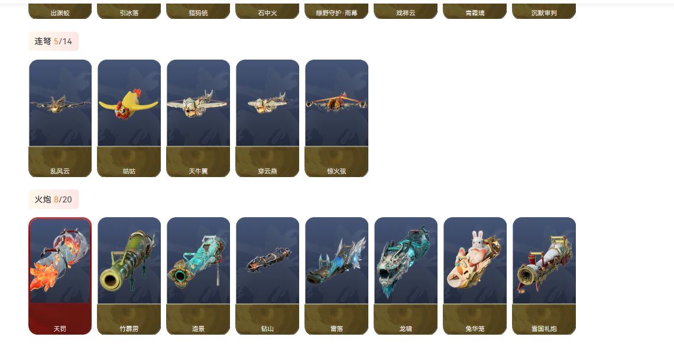Pick the 穿云燕 crossbow skin card
The height and width of the screenshot is (350, 674).
[267, 119]
